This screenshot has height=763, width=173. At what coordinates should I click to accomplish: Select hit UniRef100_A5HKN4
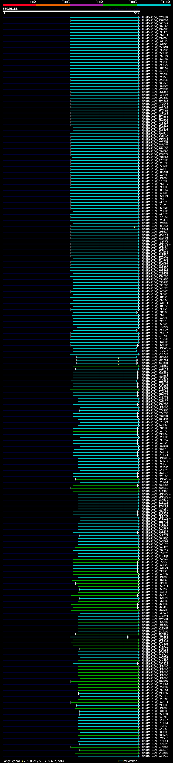click(x=155, y=47)
